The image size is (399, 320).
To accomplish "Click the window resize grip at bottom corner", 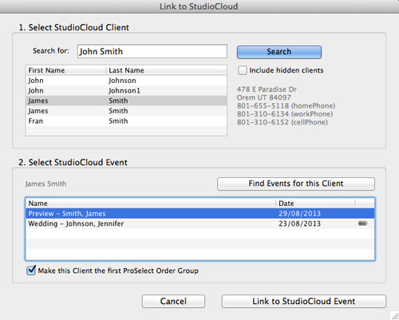I will coord(395,316).
